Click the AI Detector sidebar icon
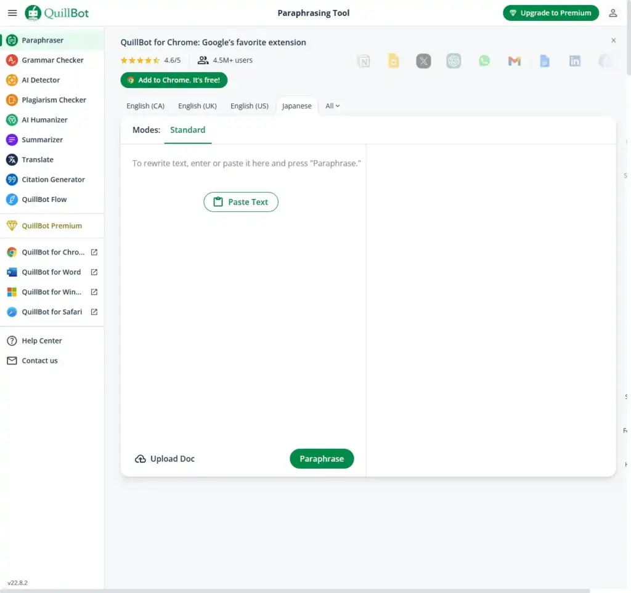This screenshot has width=631, height=593. (12, 80)
